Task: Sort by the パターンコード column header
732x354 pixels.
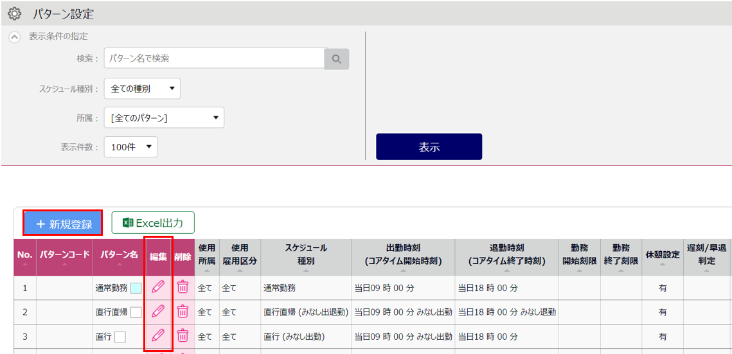Action: 64,256
